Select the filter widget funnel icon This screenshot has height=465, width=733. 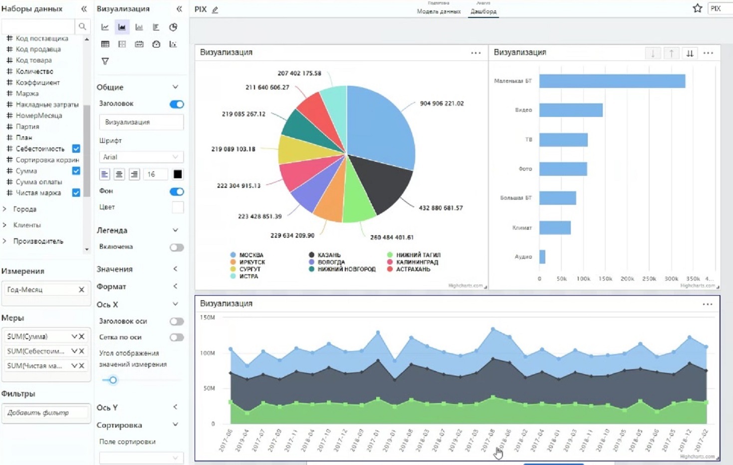coord(105,61)
